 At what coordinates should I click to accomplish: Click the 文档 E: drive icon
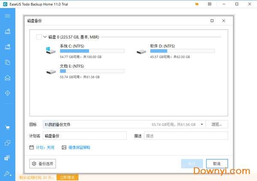click(x=51, y=72)
